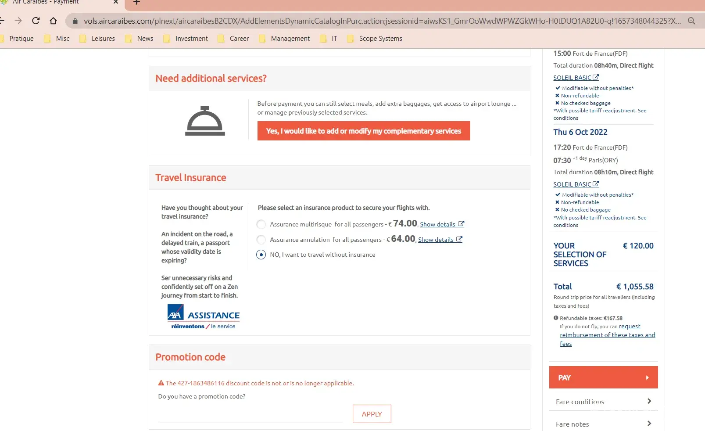Click the Promotion code heading
705x431 pixels.
click(190, 357)
